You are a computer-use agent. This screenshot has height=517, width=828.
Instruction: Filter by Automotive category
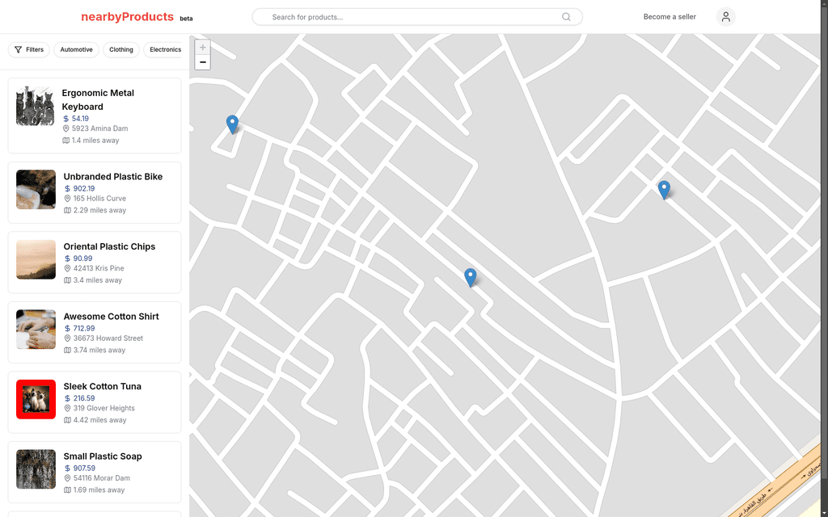[x=76, y=49]
